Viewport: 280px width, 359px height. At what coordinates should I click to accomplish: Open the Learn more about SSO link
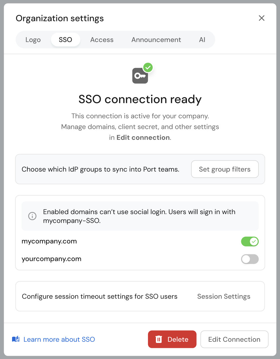(x=59, y=339)
